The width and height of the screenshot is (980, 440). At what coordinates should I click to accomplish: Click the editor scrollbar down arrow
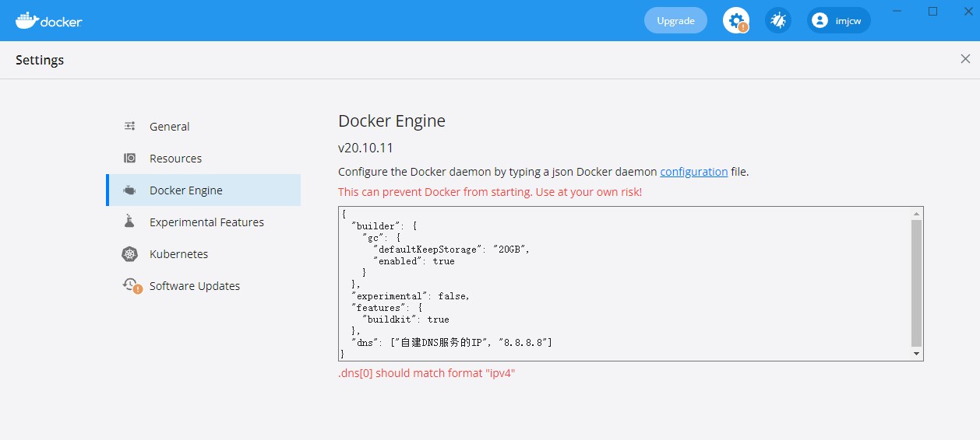point(917,354)
